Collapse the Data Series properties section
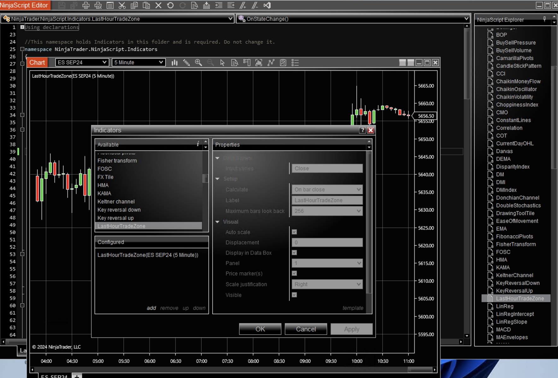 point(217,158)
